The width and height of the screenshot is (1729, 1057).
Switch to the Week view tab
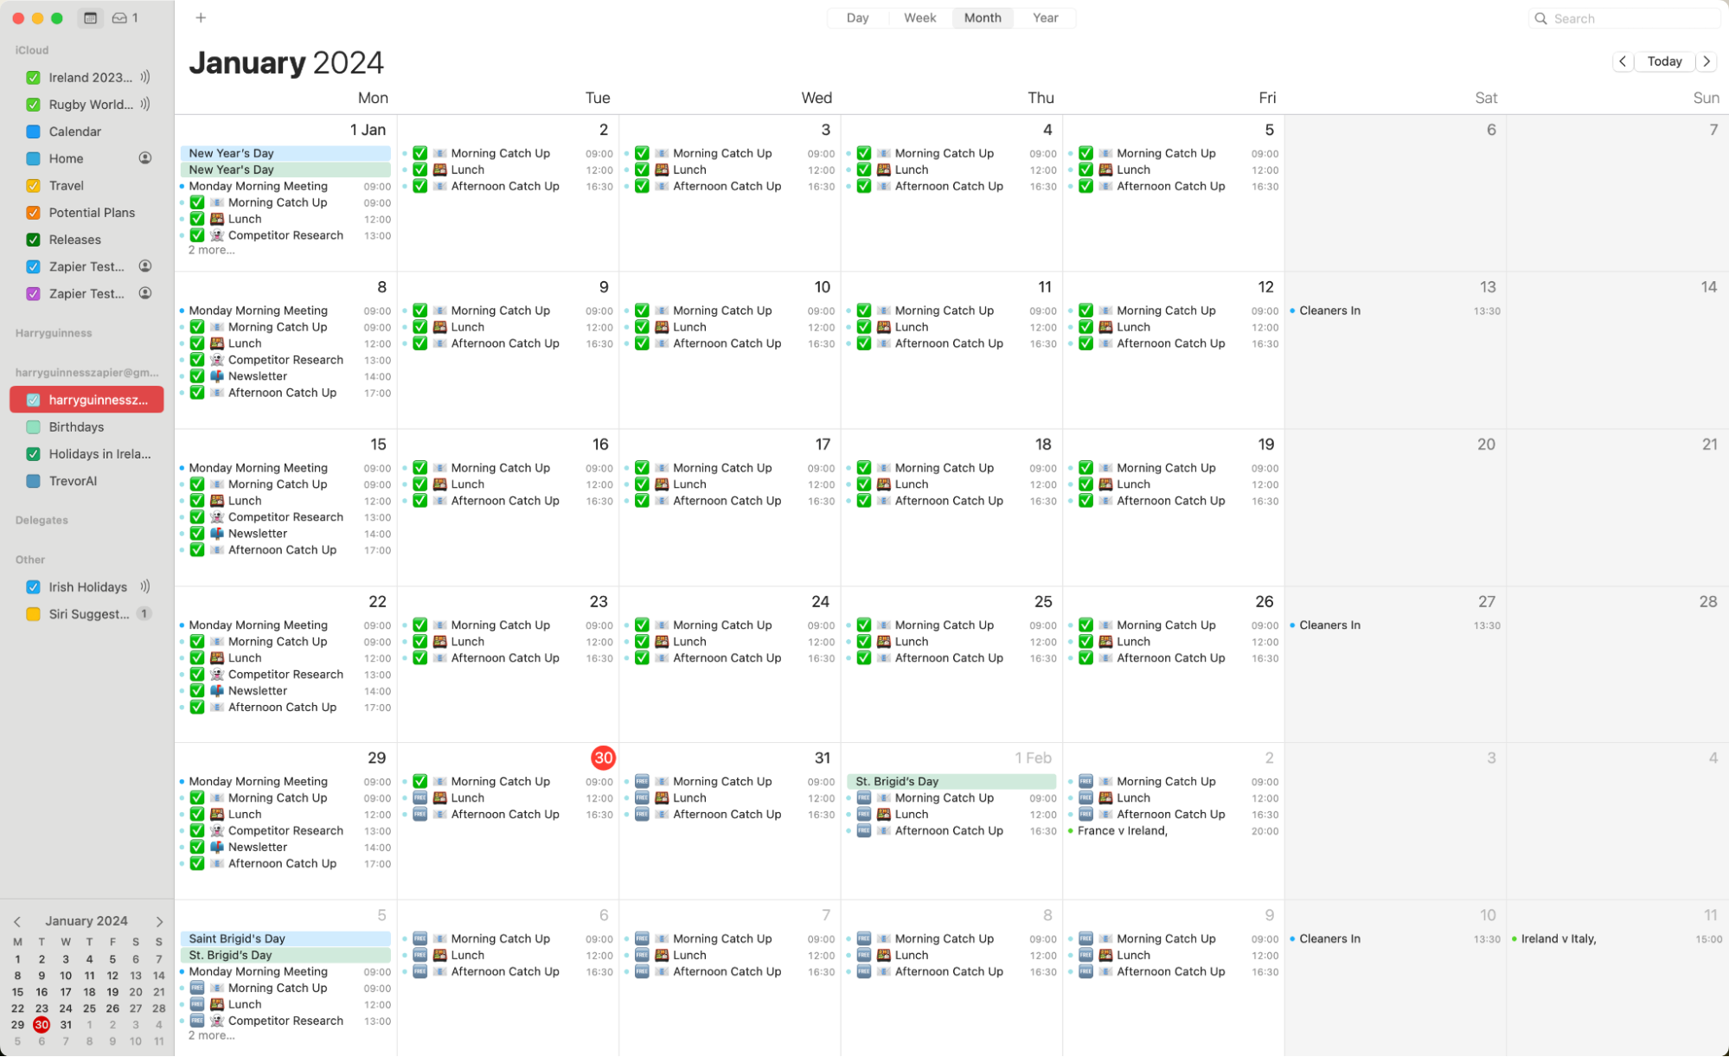tap(919, 17)
